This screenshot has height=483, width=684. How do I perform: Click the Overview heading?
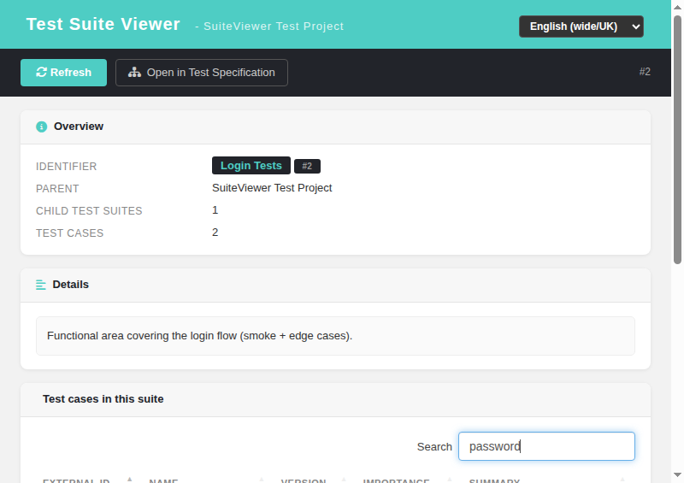tap(79, 127)
